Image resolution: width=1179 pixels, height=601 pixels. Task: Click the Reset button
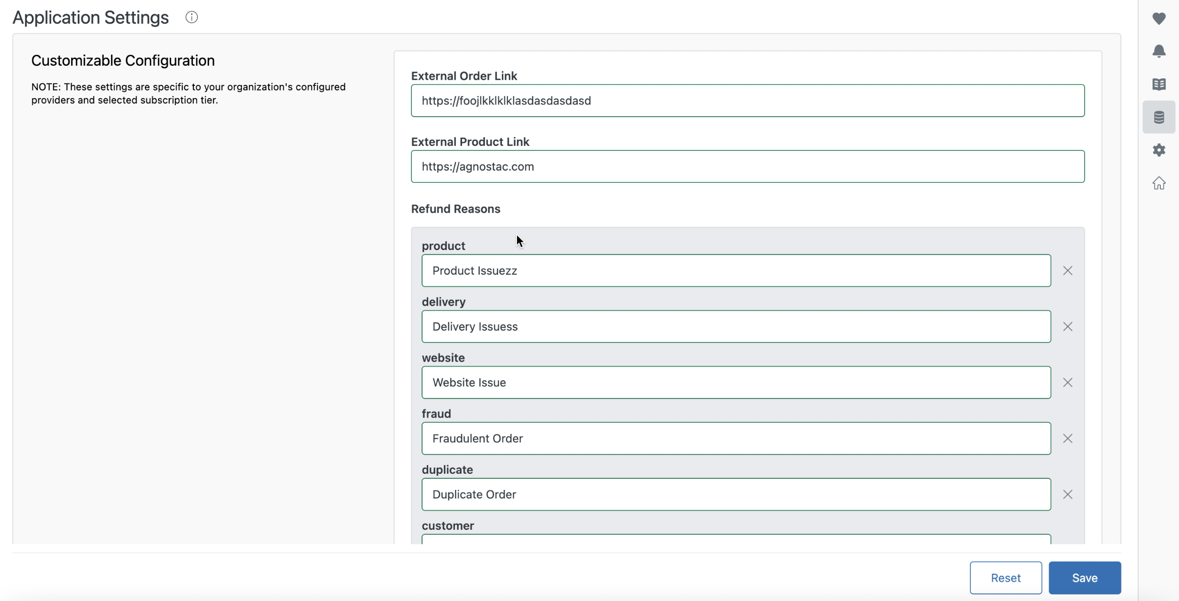tap(1005, 578)
